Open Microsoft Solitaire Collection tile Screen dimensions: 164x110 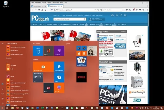click(x=81, y=61)
